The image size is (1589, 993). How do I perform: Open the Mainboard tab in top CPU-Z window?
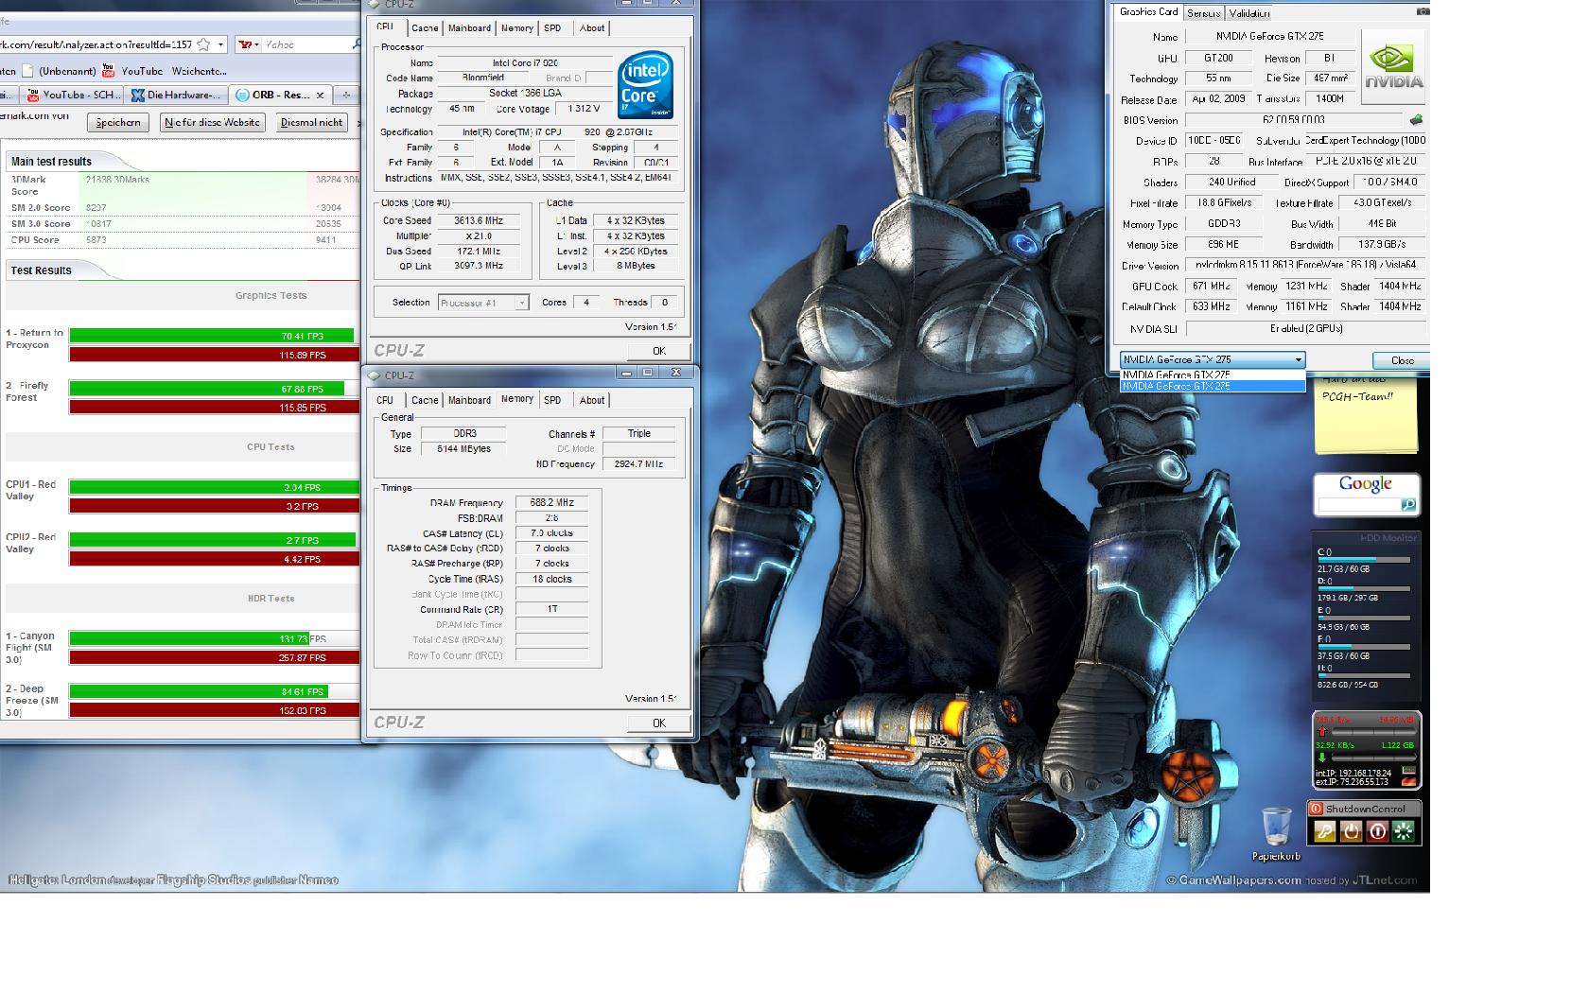(x=469, y=28)
